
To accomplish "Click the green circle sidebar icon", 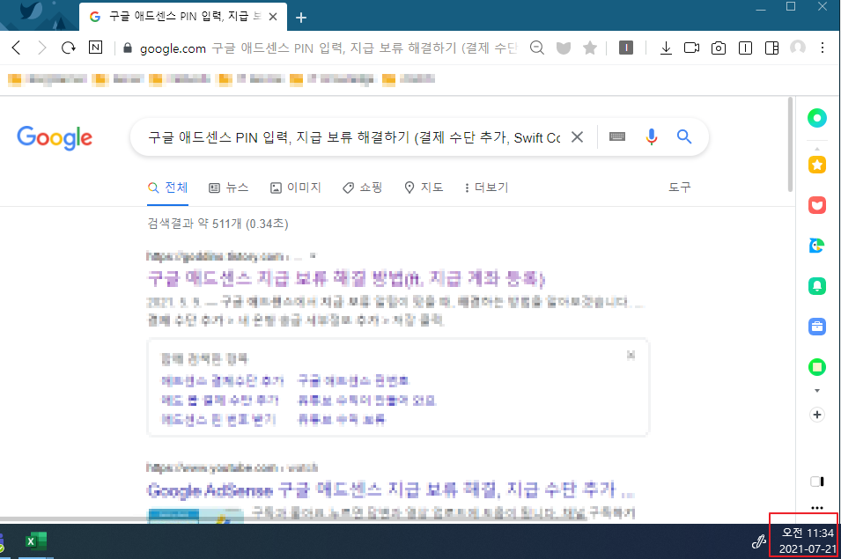I will (817, 118).
